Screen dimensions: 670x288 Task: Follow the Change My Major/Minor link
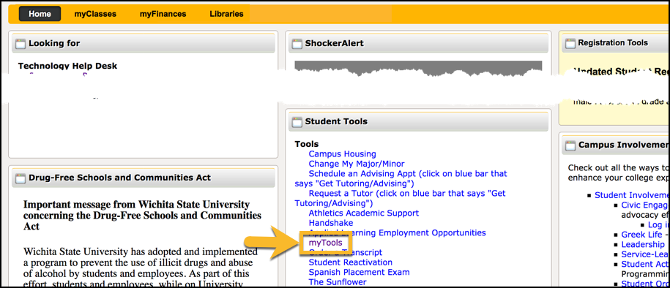[357, 164]
